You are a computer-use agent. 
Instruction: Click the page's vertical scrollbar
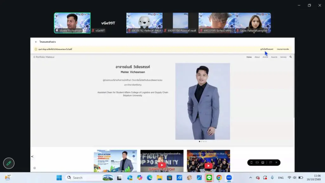pyautogui.click(x=294, y=86)
